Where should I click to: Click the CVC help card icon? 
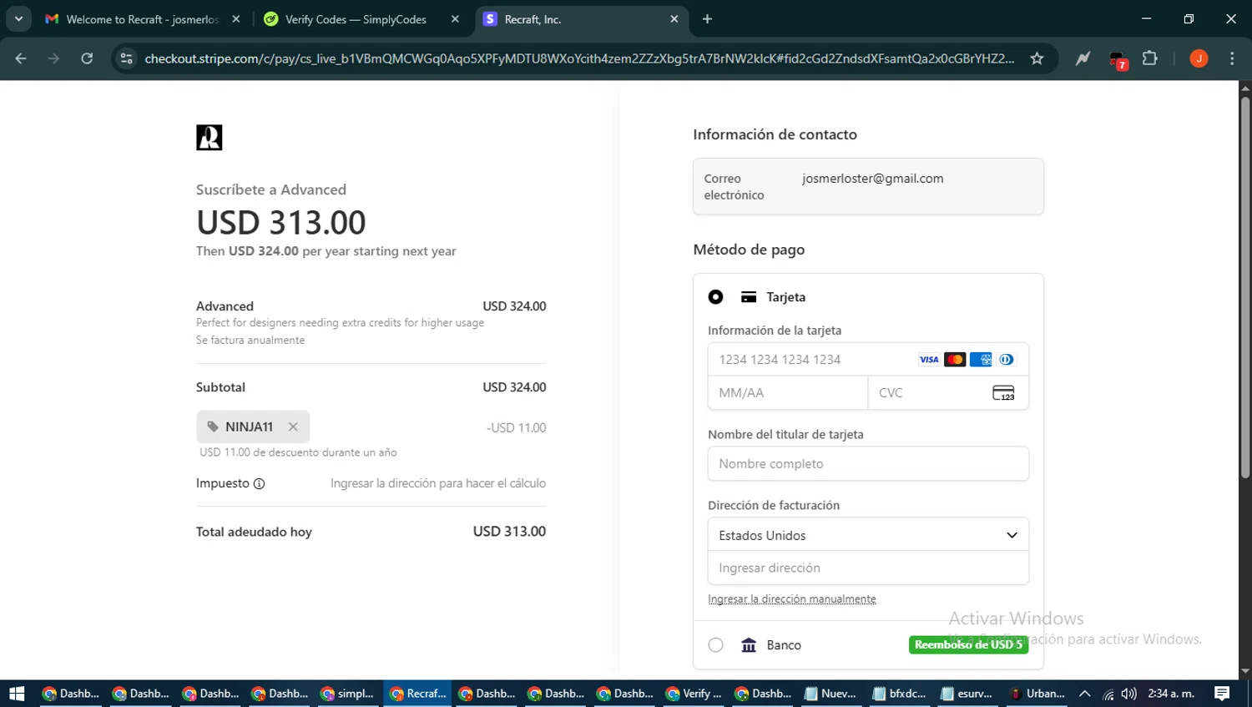coord(1003,393)
